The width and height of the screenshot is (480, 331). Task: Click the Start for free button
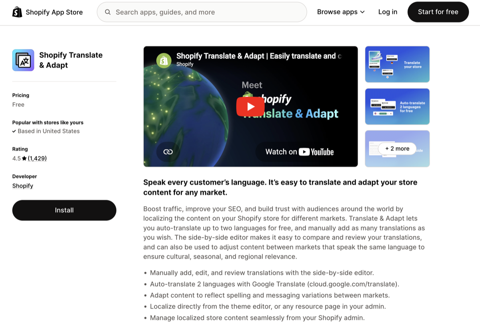click(x=438, y=12)
